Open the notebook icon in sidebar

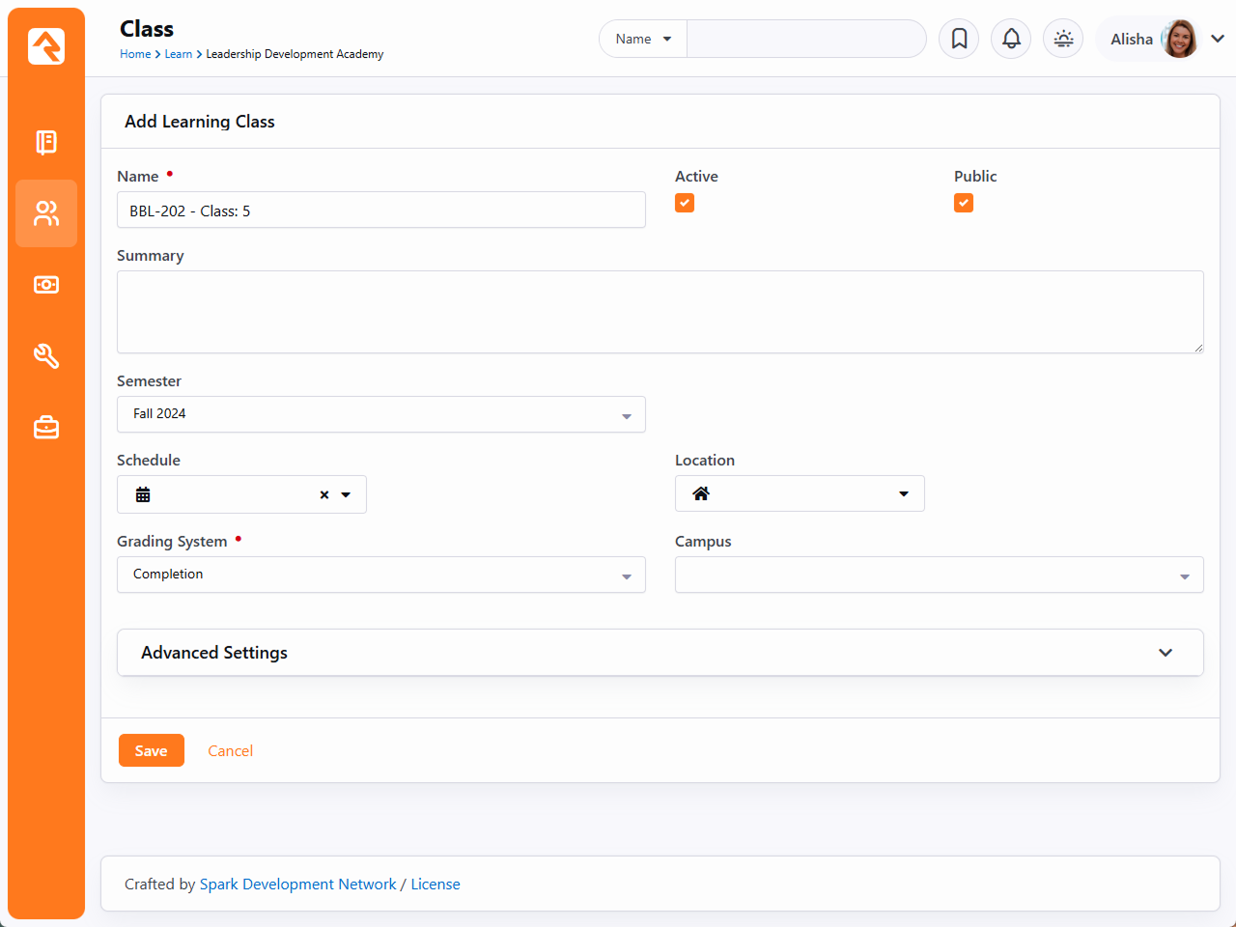46,142
